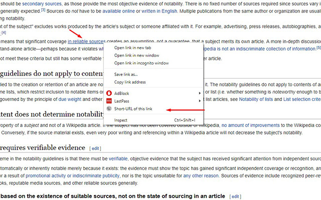Follow the 'List selection' criteria link
The width and height of the screenshot is (321, 200).
pos(302,99)
